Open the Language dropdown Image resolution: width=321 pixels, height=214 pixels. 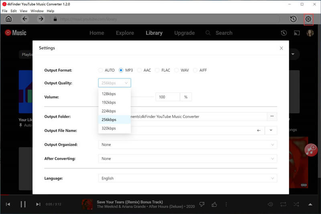187,178
